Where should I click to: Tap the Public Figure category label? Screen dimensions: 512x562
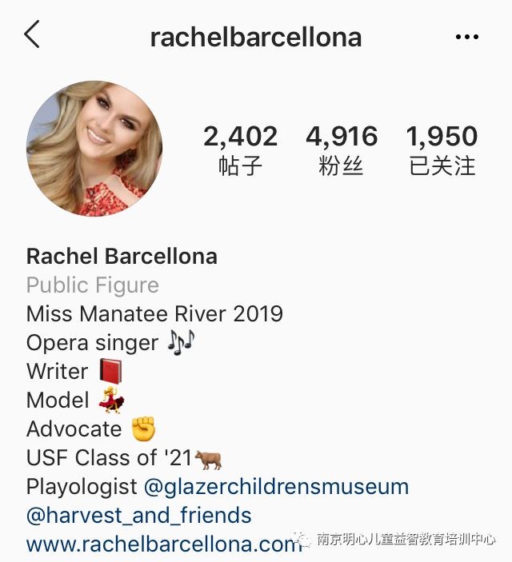point(93,285)
